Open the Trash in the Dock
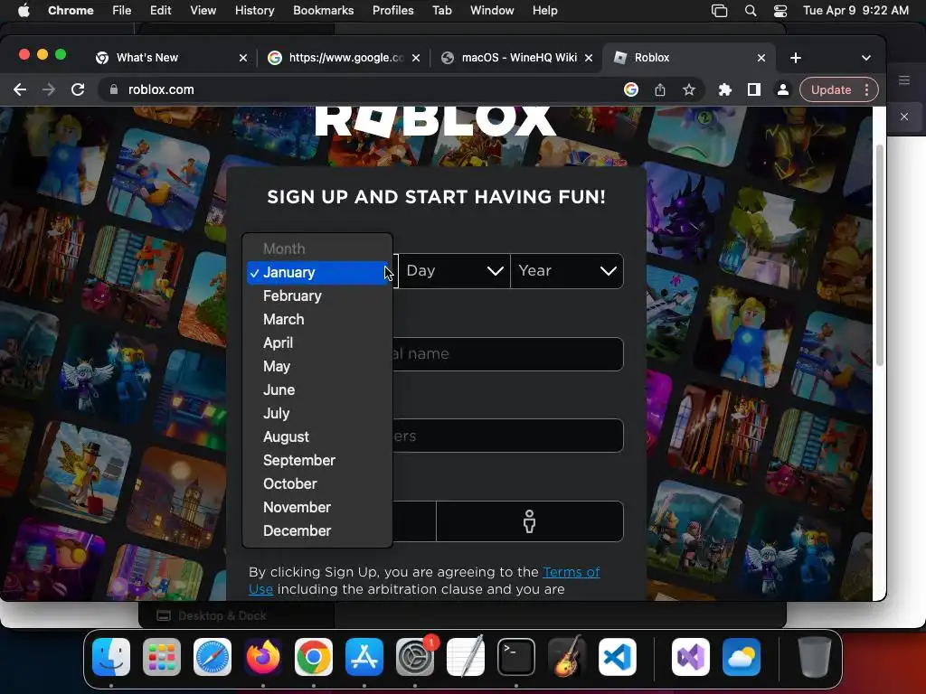Viewport: 926px width, 694px height. click(x=815, y=658)
